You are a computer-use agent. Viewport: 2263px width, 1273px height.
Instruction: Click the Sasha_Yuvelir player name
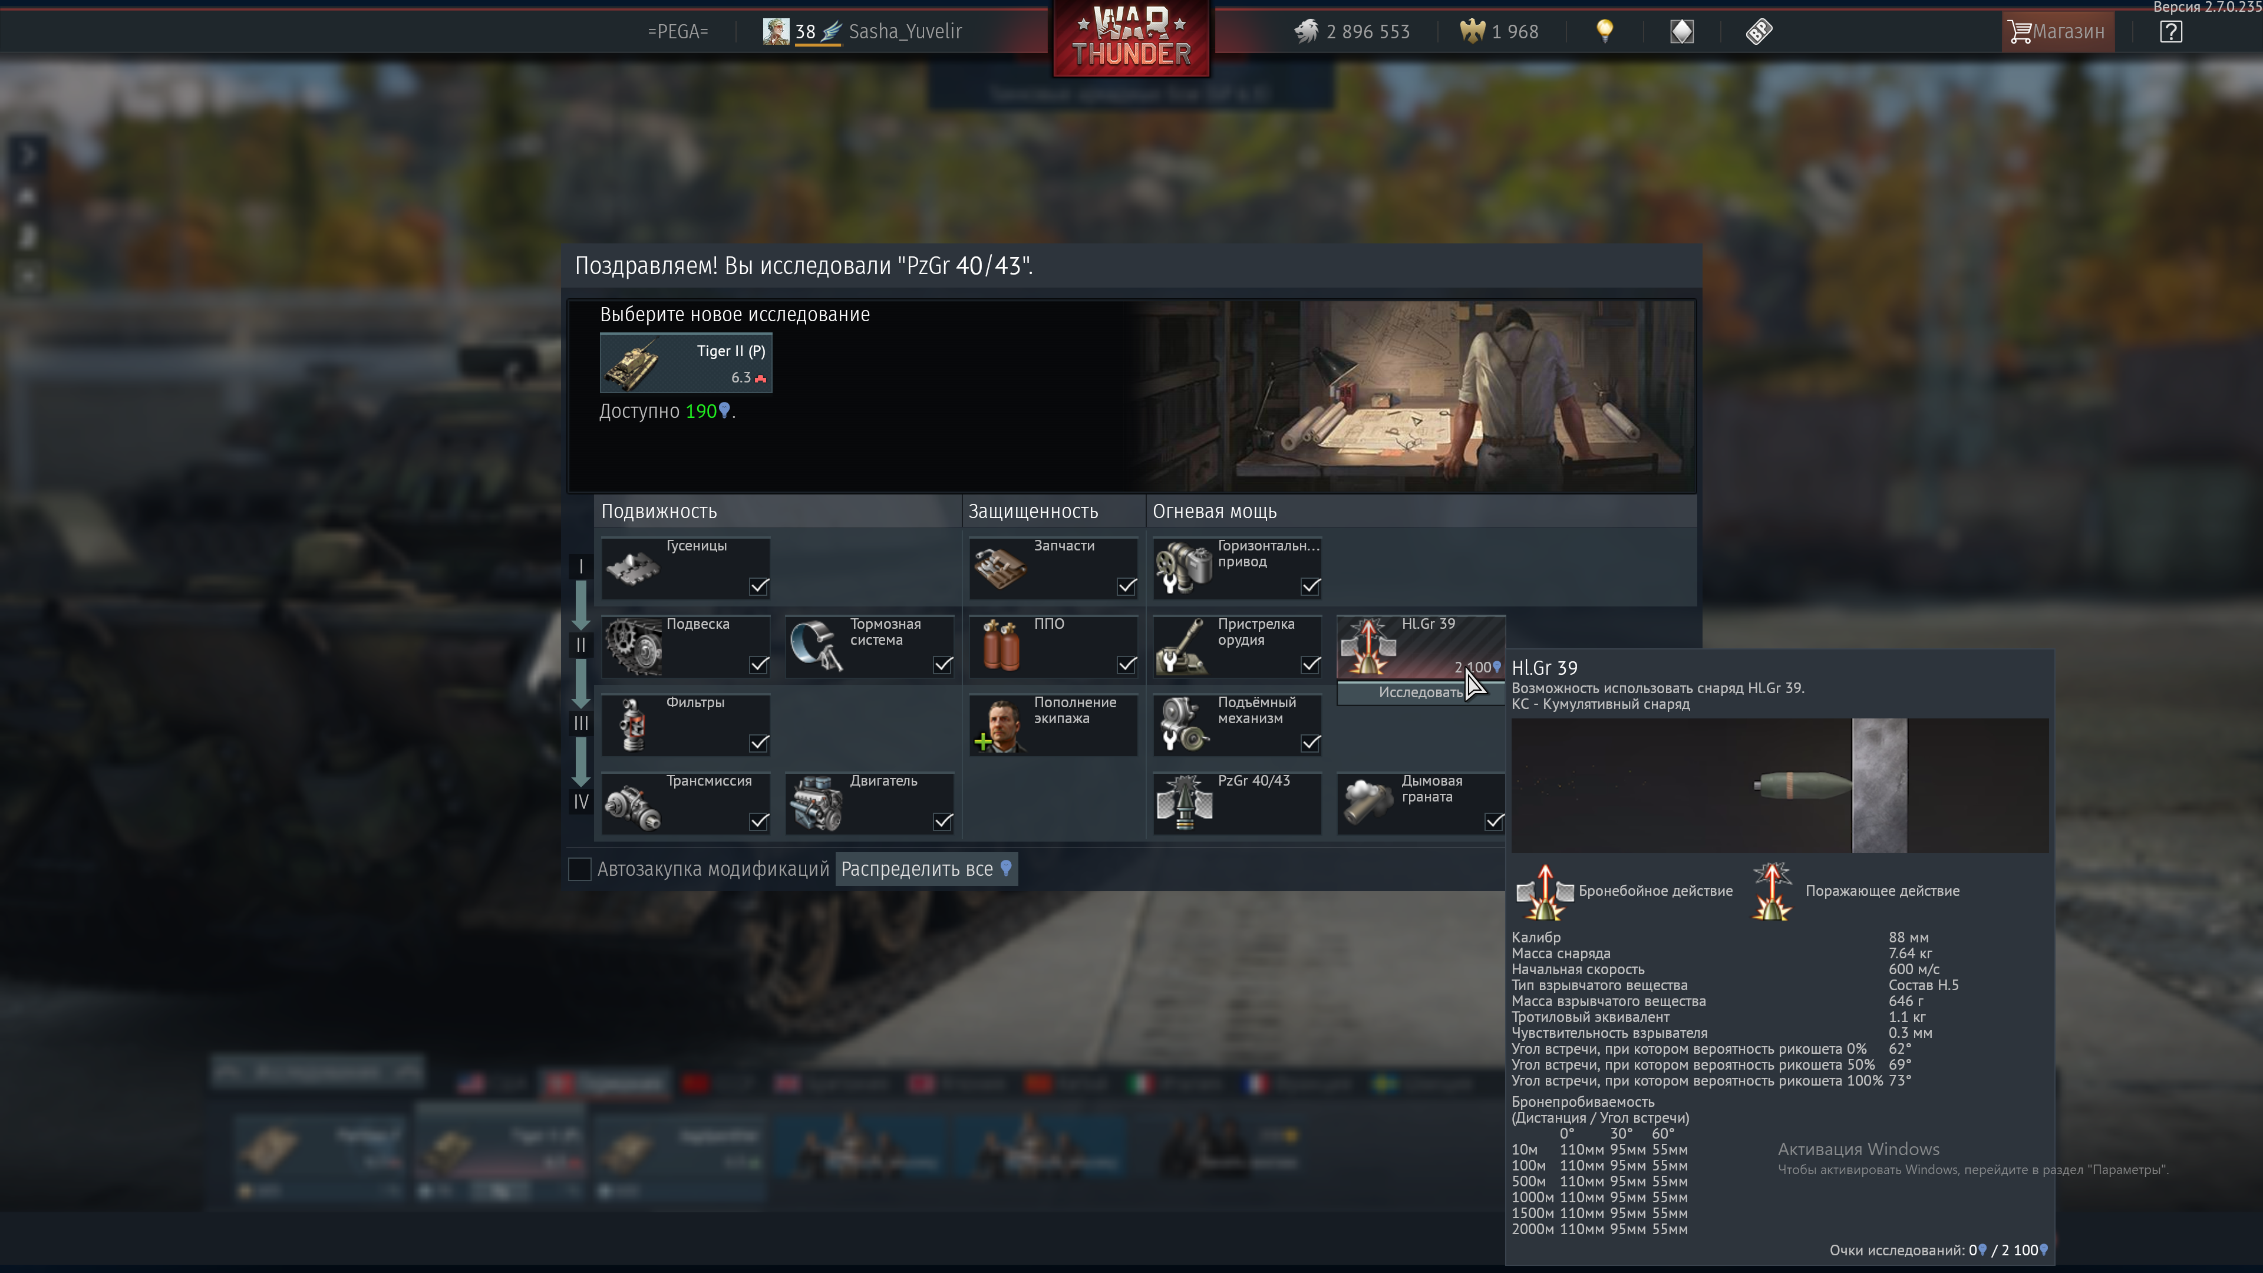[905, 32]
